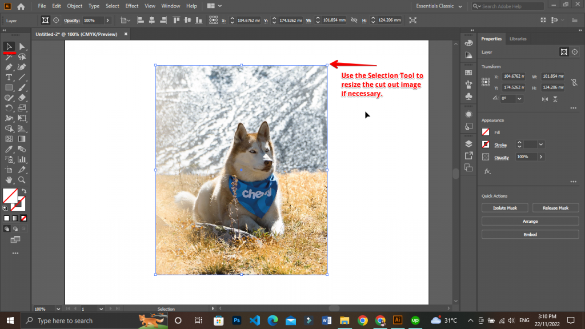Toggle the edit contents target icon
Viewport: 585px width, 329px height.
[x=56, y=20]
